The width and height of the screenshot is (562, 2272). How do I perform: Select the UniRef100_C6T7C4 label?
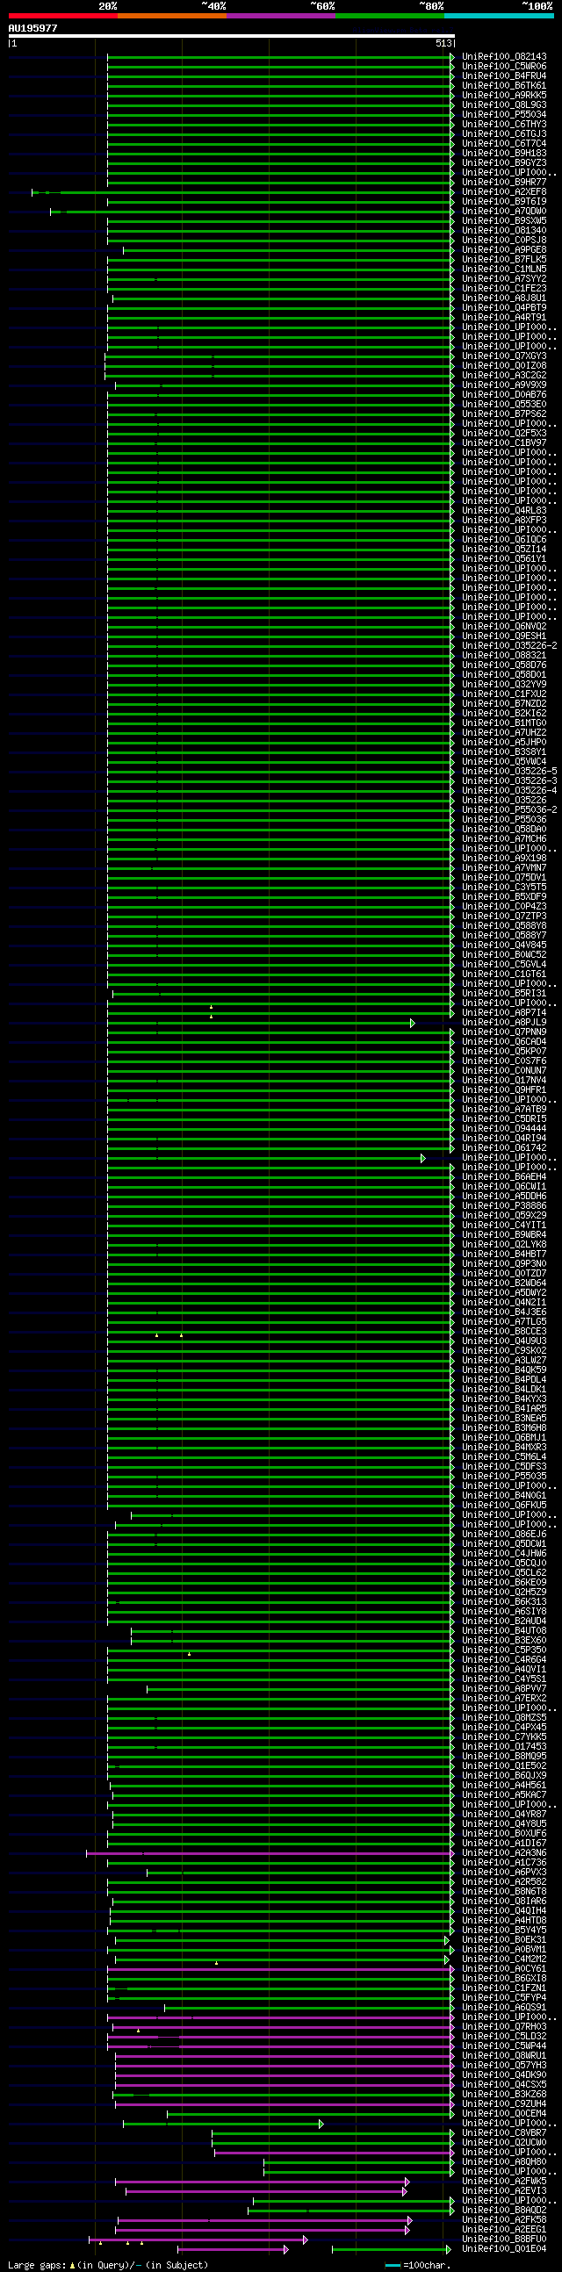(504, 144)
